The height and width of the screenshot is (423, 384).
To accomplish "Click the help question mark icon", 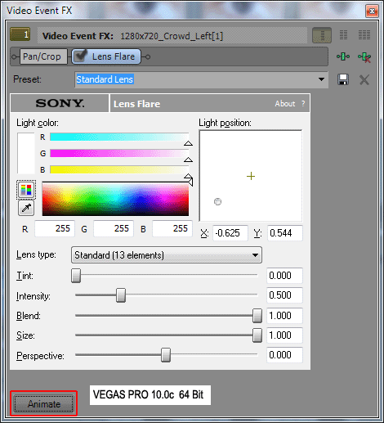I will 303,104.
